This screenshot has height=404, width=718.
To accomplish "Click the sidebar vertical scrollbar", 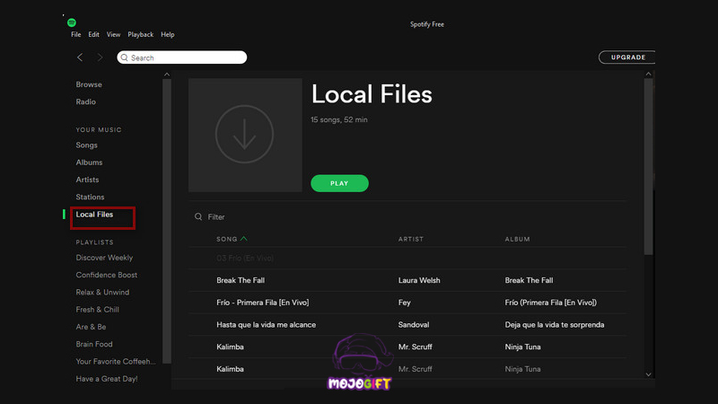I will tap(167, 221).
